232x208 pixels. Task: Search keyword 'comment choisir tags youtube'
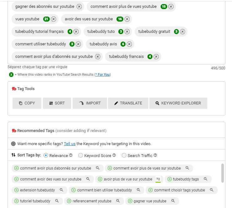pyautogui.click(x=212, y=190)
